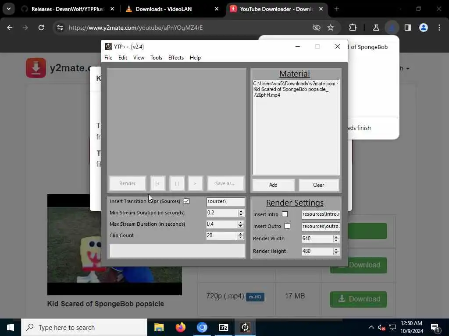Image resolution: width=449 pixels, height=336 pixels.
Task: Open the Chrome side panel icon
Action: (x=408, y=28)
